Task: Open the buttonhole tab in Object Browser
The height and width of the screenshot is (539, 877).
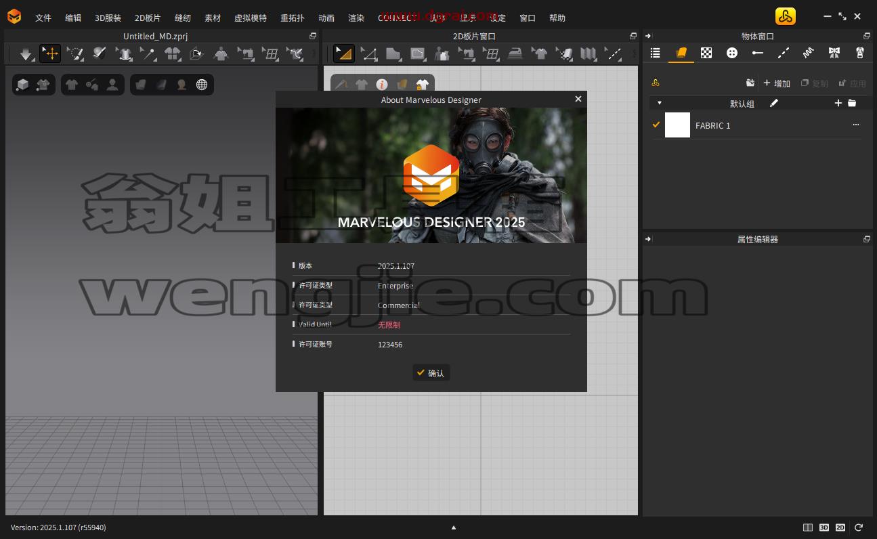Action: [758, 53]
